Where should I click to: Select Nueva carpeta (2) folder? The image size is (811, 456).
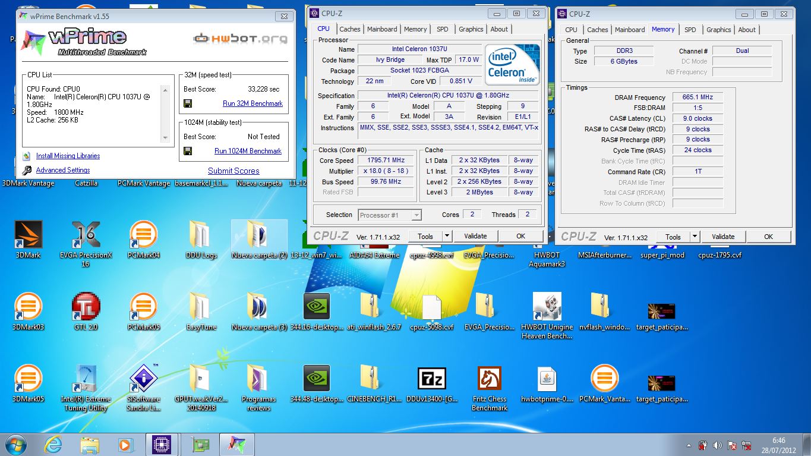pos(259,240)
